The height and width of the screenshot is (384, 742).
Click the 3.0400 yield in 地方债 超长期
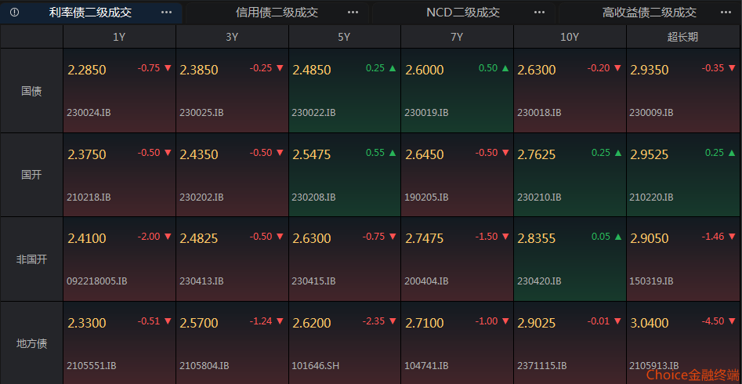click(650, 324)
